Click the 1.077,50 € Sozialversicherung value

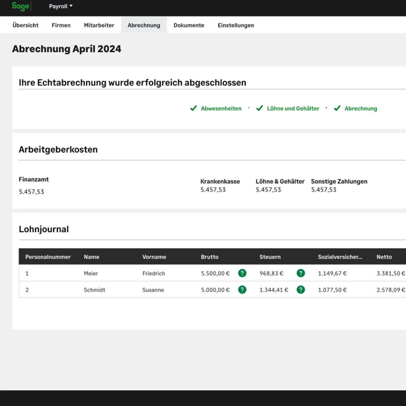coord(332,290)
